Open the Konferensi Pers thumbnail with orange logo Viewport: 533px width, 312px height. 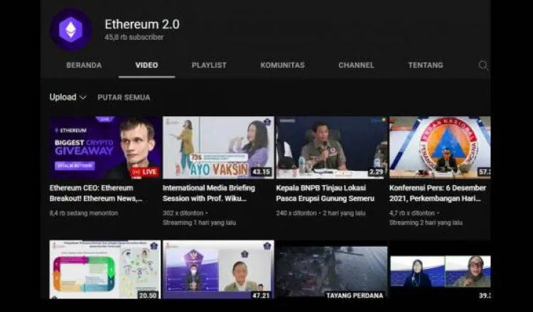click(440, 147)
